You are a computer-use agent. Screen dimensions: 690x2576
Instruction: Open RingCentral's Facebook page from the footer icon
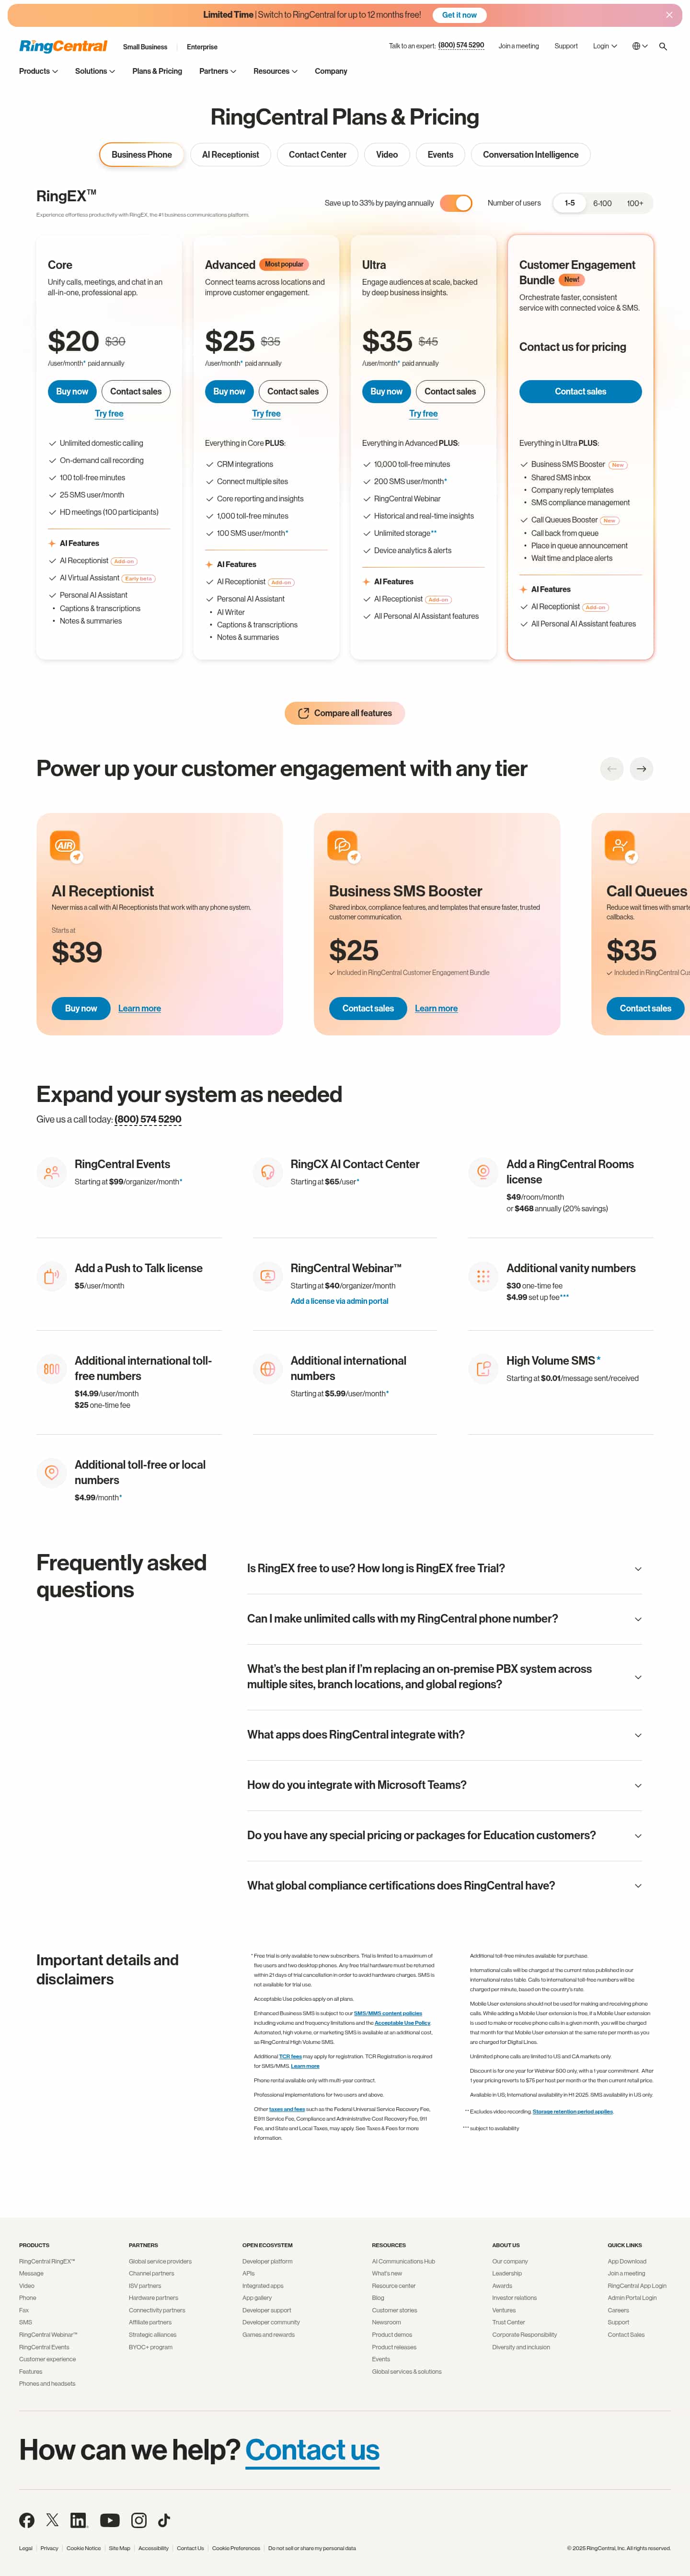pos(27,2520)
